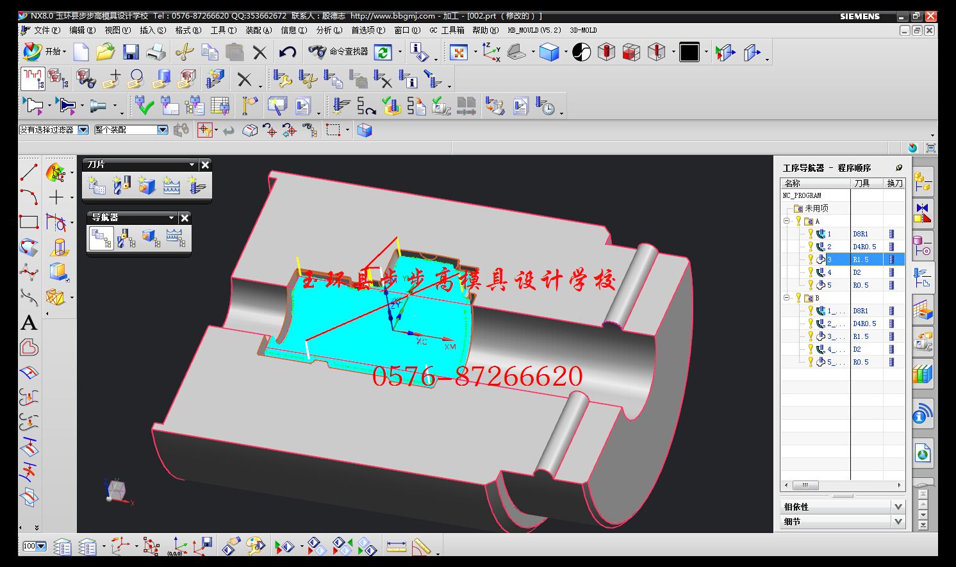Image resolution: width=956 pixels, height=567 pixels.
Task: Open the 分析(L) menu
Action: click(329, 30)
